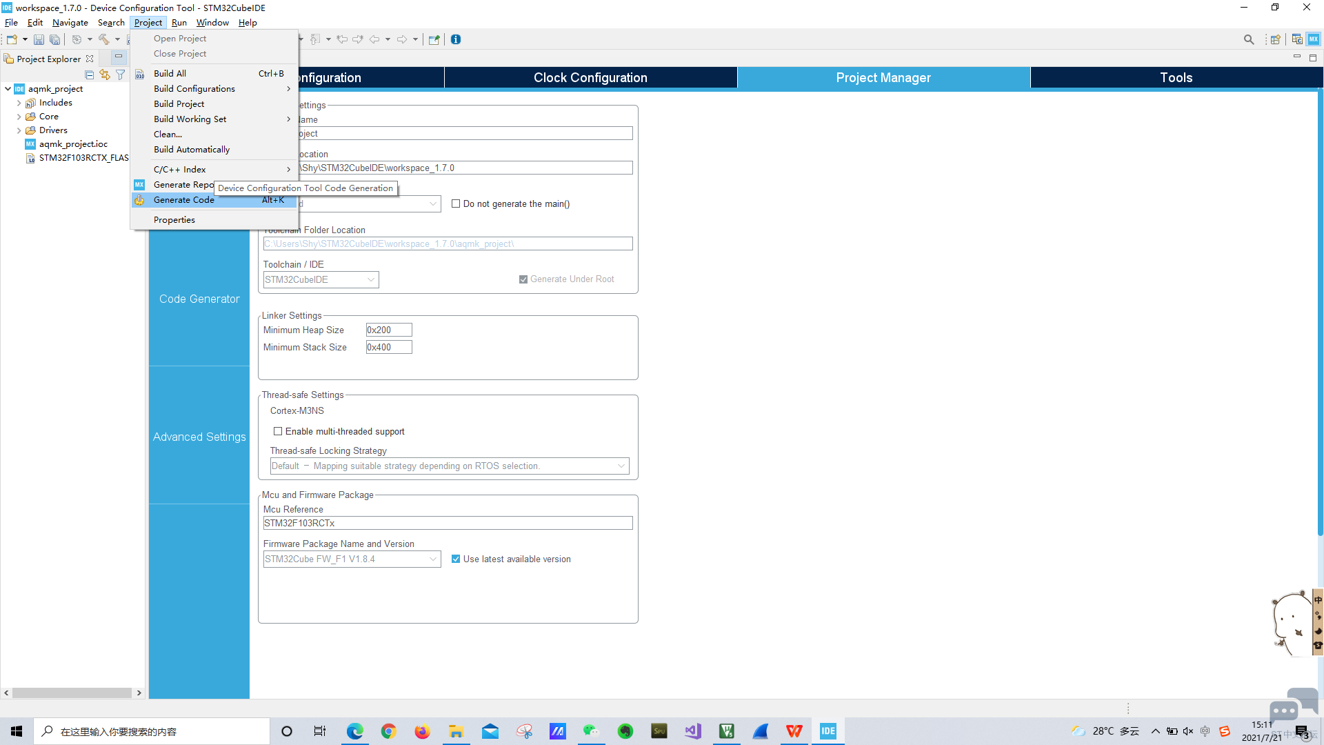This screenshot has height=745, width=1324.
Task: Click the Save toolbar icon
Action: (39, 39)
